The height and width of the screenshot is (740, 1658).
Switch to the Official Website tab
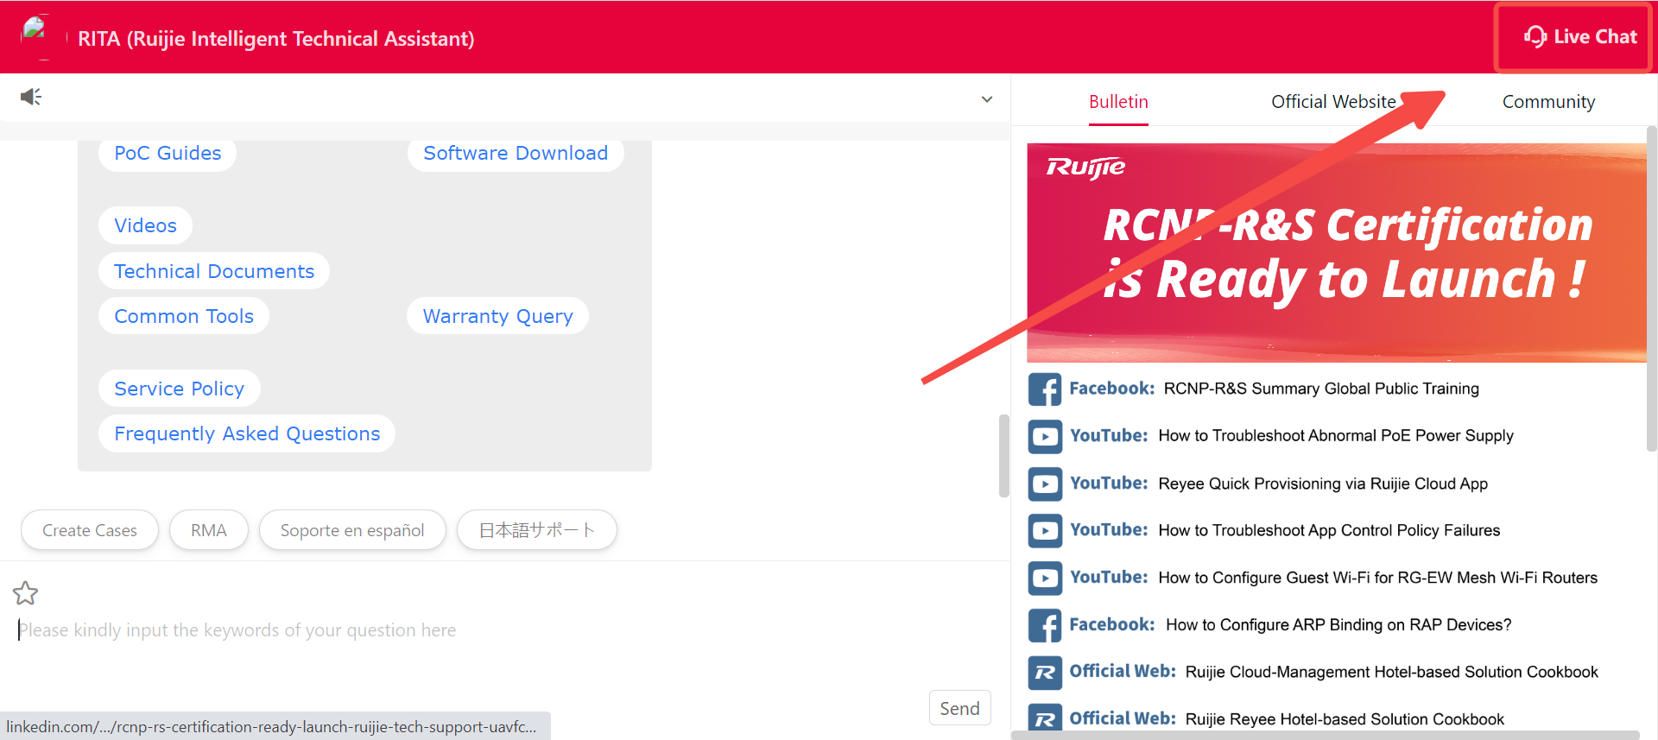(x=1333, y=102)
